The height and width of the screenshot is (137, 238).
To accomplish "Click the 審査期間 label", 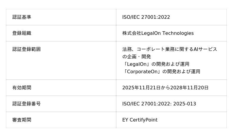I will coord(22,120).
